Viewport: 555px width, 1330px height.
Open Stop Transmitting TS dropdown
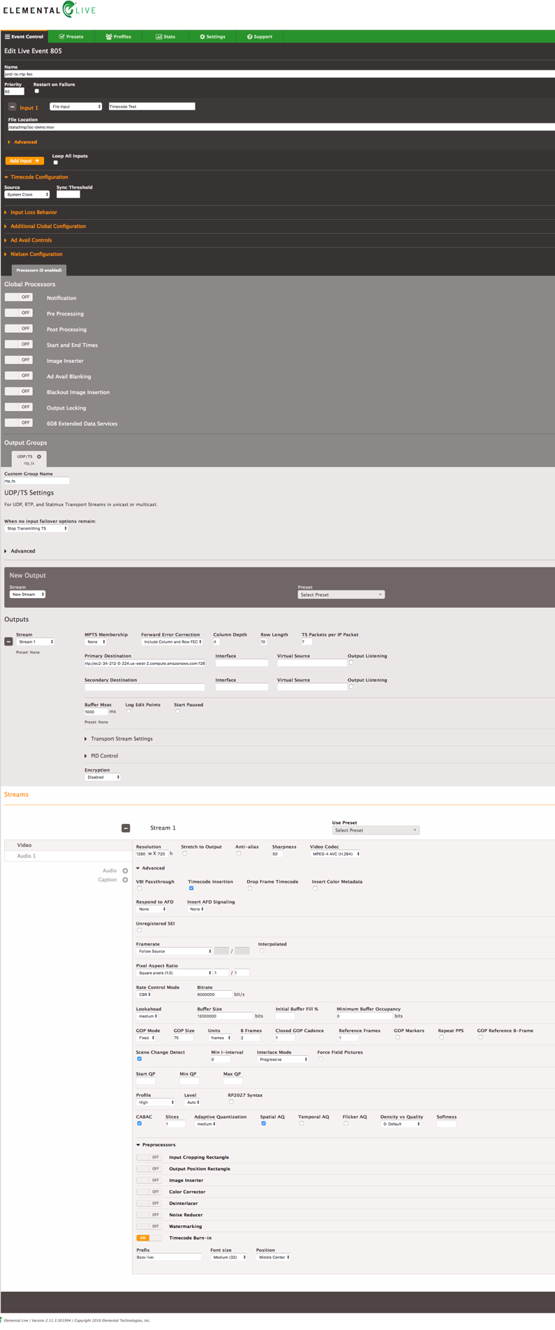click(36, 528)
